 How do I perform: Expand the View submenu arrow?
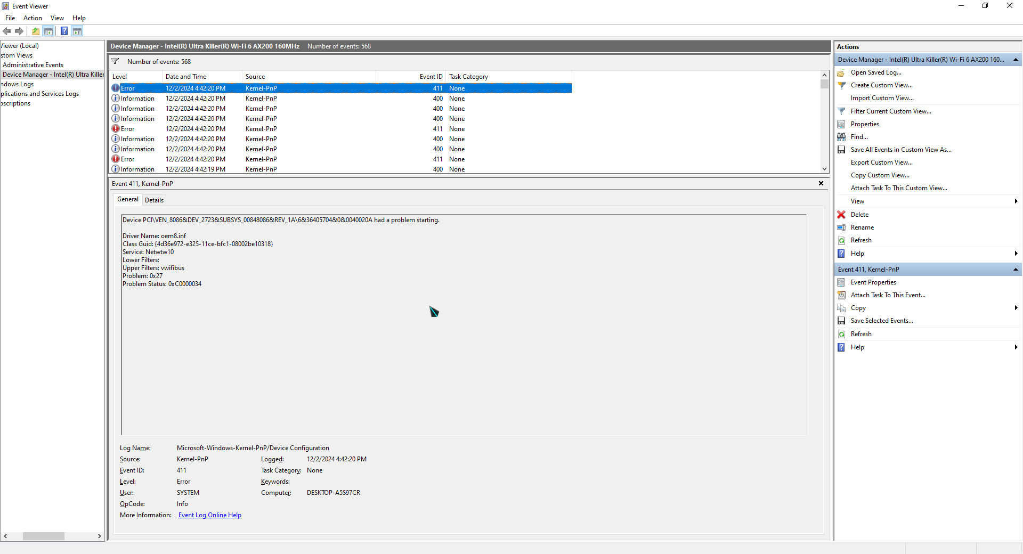point(1016,201)
